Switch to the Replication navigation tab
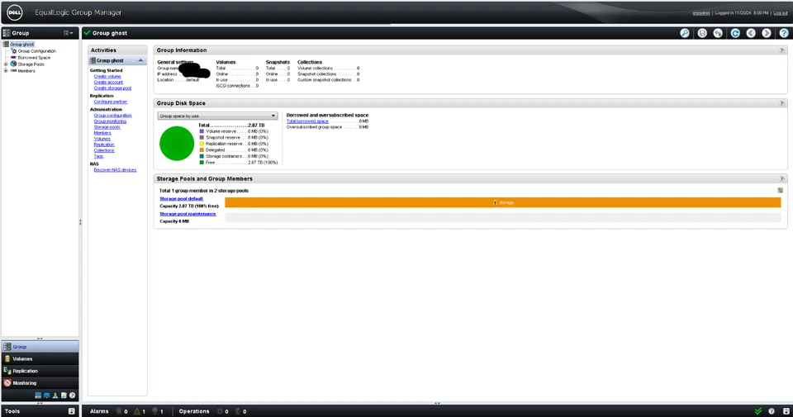The width and height of the screenshot is (793, 417). click(40, 371)
